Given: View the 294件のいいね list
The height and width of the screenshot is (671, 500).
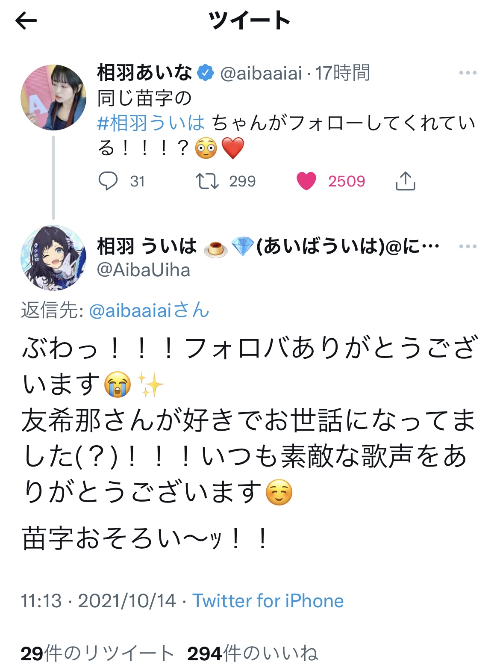Looking at the screenshot, I should [253, 653].
